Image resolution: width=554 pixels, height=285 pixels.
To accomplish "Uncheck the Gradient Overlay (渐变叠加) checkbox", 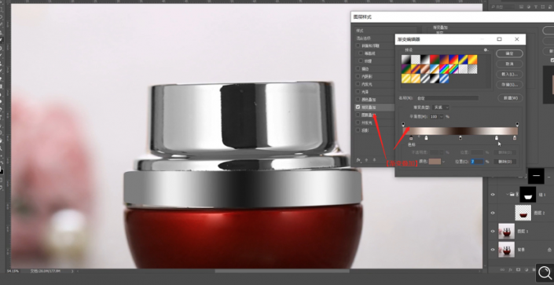I will pyautogui.click(x=358, y=107).
